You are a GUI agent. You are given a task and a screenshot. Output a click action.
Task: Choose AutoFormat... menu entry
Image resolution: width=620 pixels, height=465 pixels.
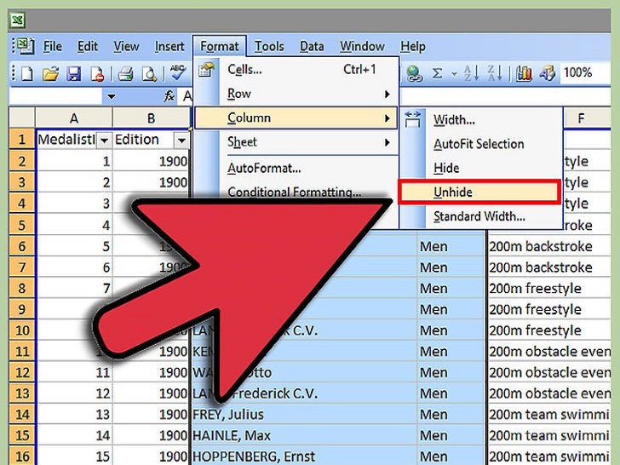pos(296,169)
